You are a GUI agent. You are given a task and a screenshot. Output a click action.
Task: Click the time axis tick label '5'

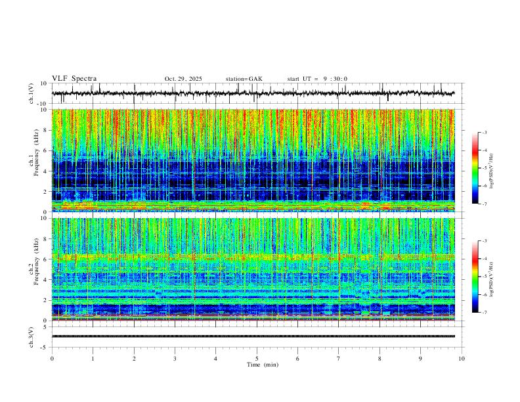257,359
